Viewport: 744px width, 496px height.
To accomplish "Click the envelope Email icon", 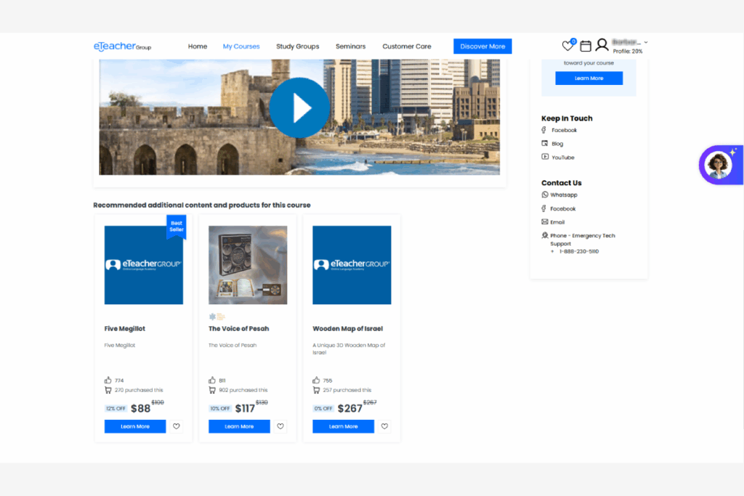I will pos(545,222).
